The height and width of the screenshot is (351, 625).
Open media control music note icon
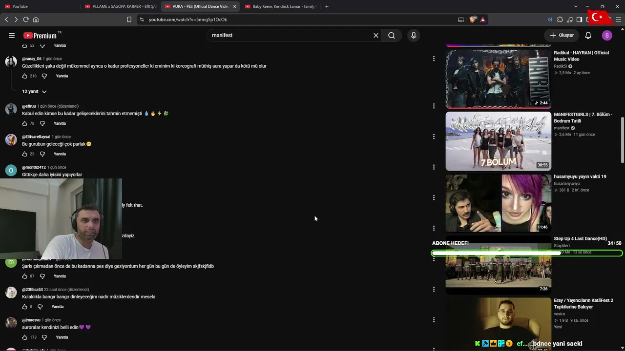pyautogui.click(x=570, y=19)
